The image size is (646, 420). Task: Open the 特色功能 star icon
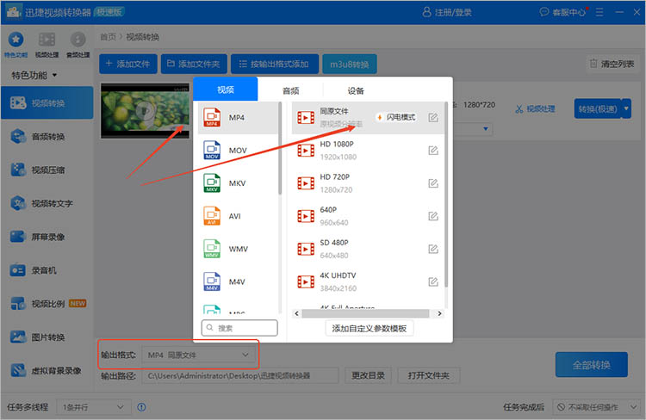click(x=16, y=40)
